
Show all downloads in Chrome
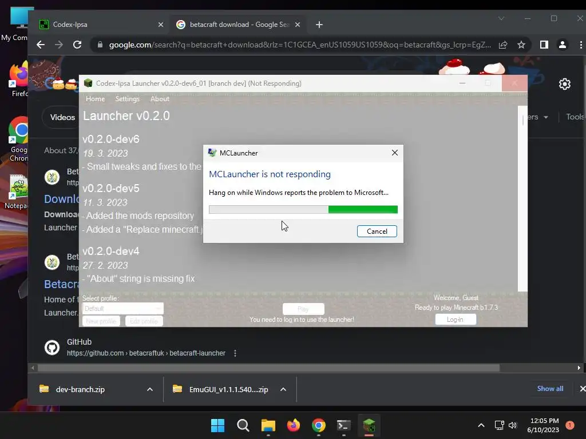point(550,389)
